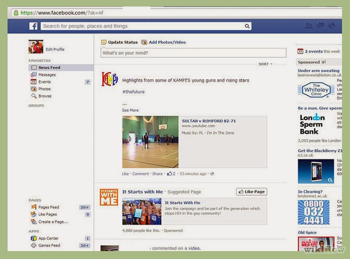Click the Games Feed icon
The height and width of the screenshot is (259, 350).
point(34,245)
